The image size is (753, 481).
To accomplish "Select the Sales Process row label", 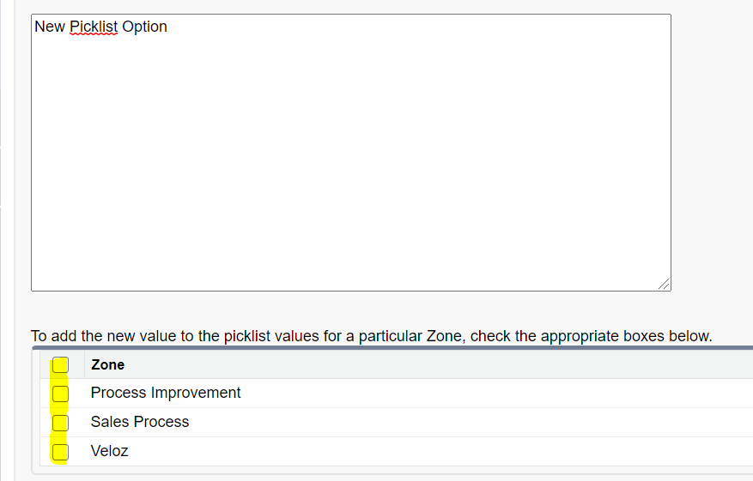I will click(139, 422).
